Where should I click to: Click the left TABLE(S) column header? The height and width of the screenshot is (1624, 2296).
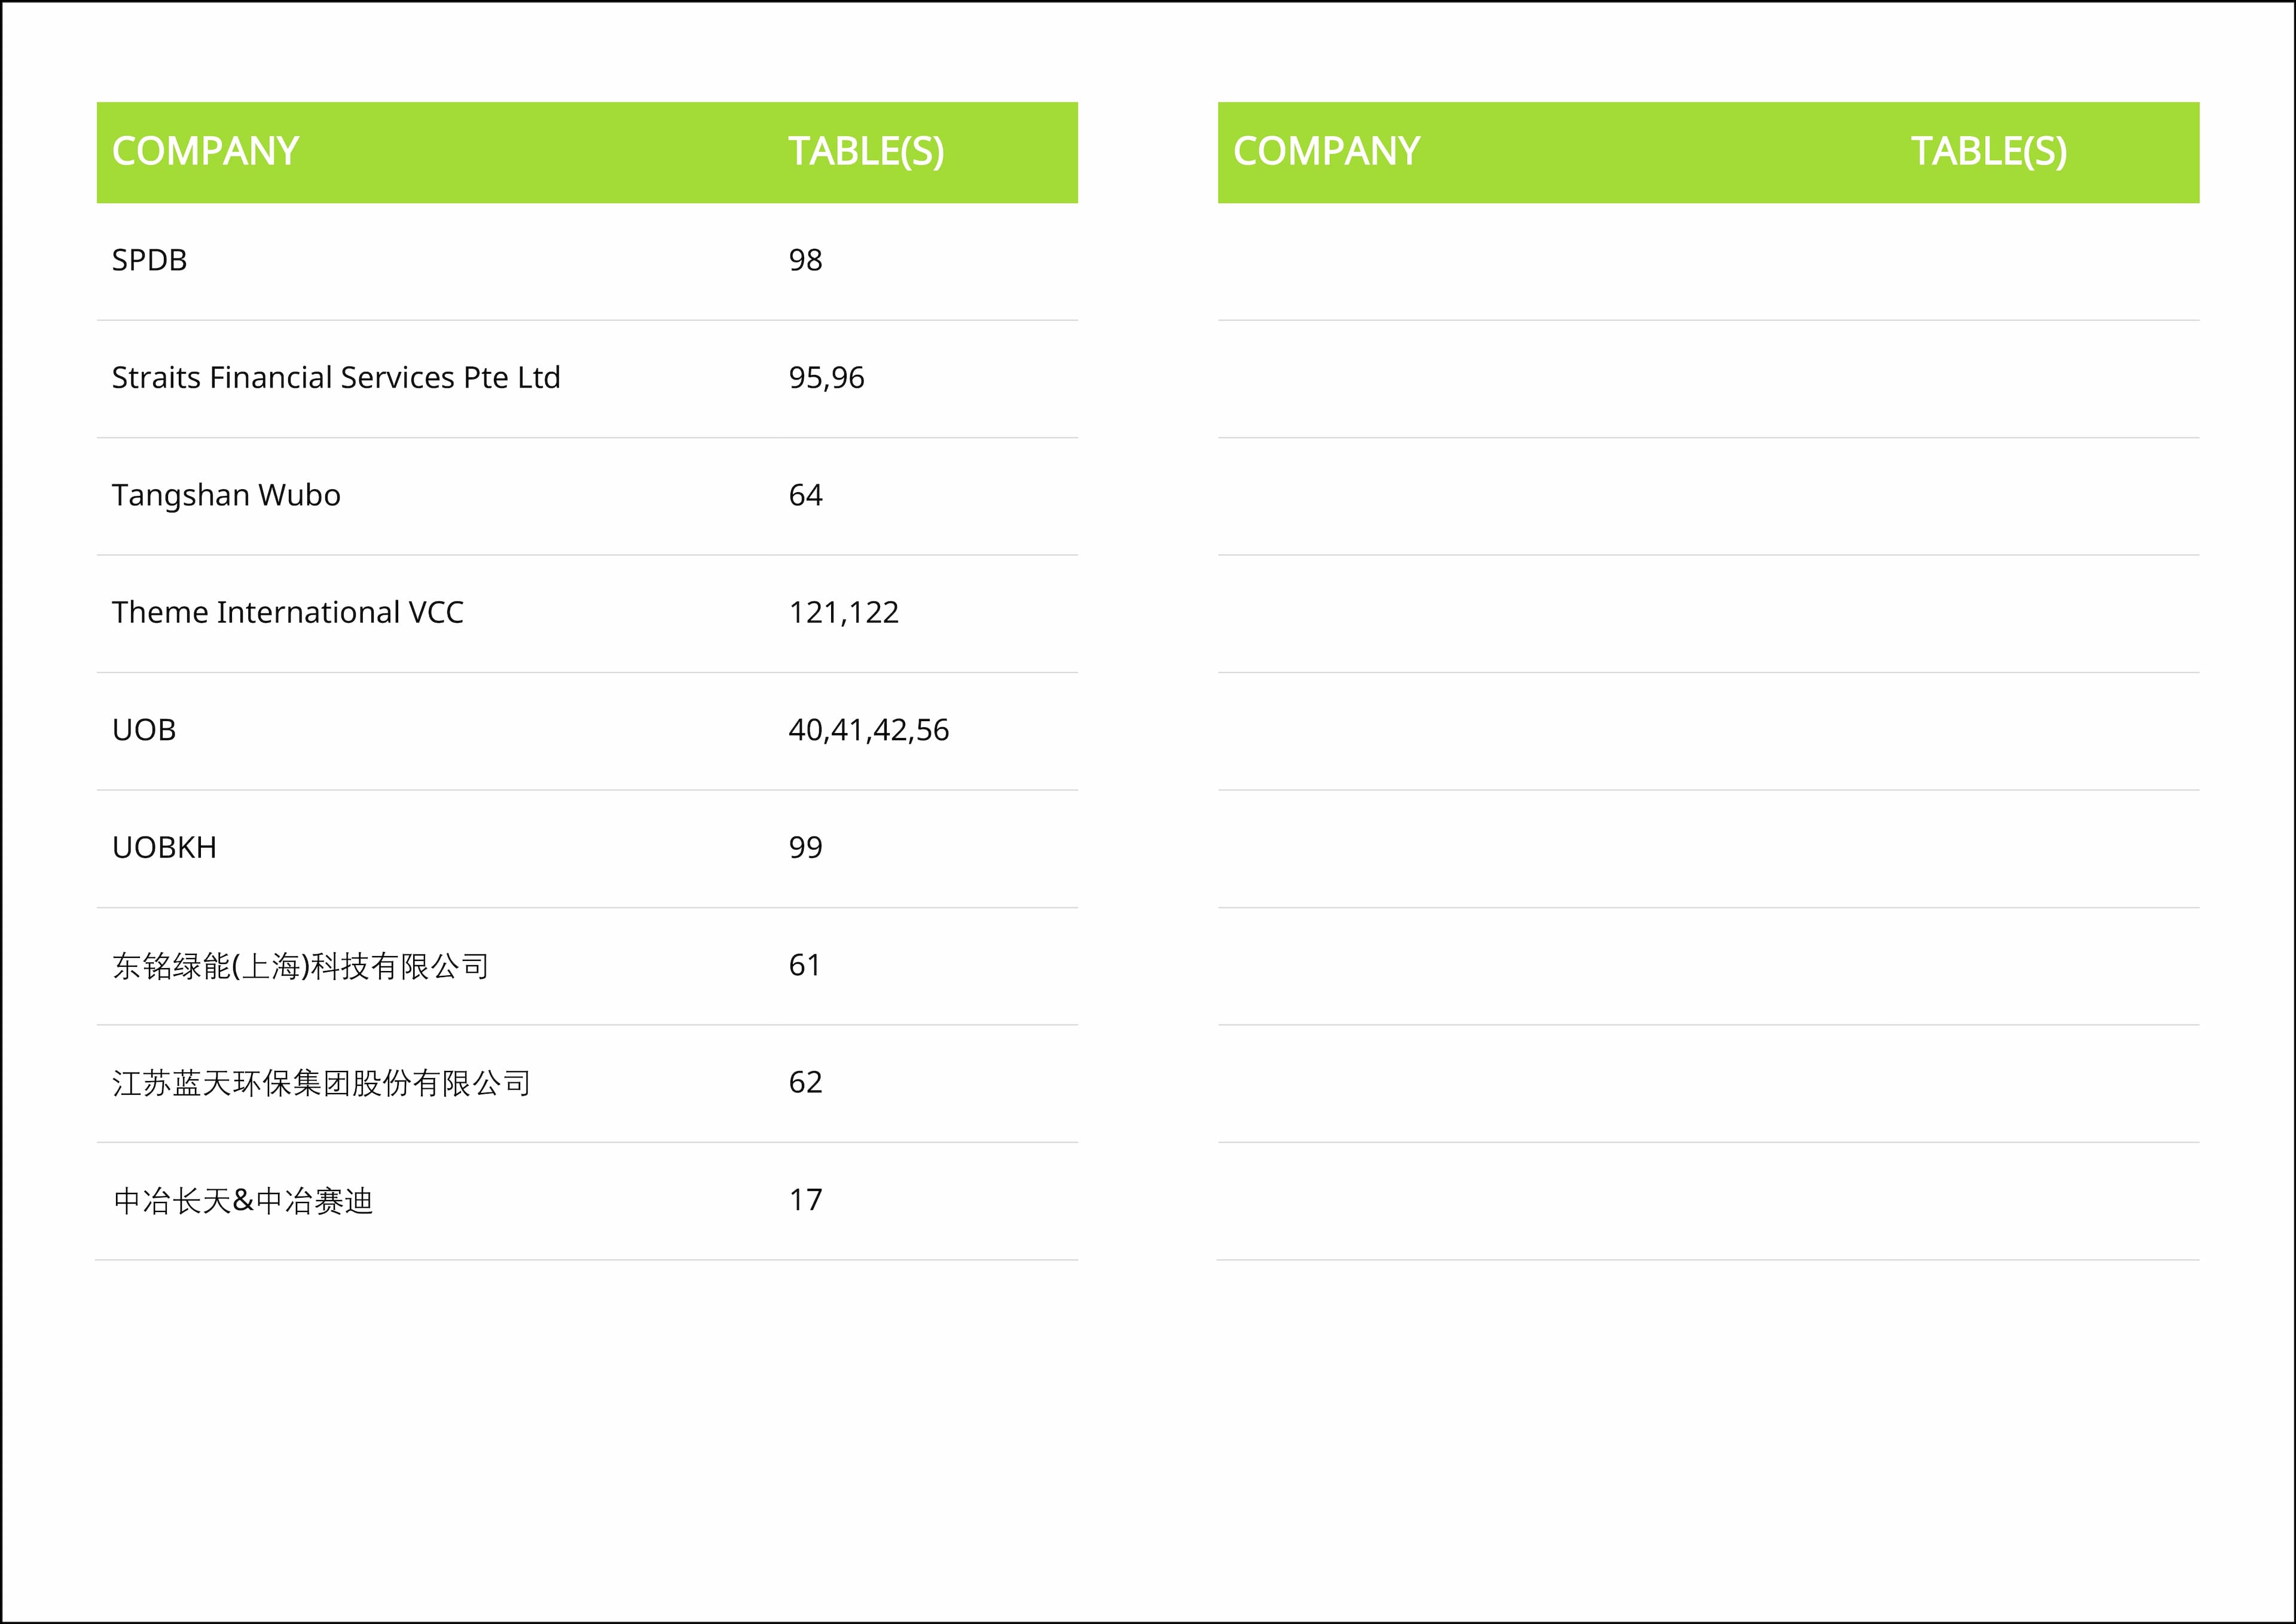point(866,152)
